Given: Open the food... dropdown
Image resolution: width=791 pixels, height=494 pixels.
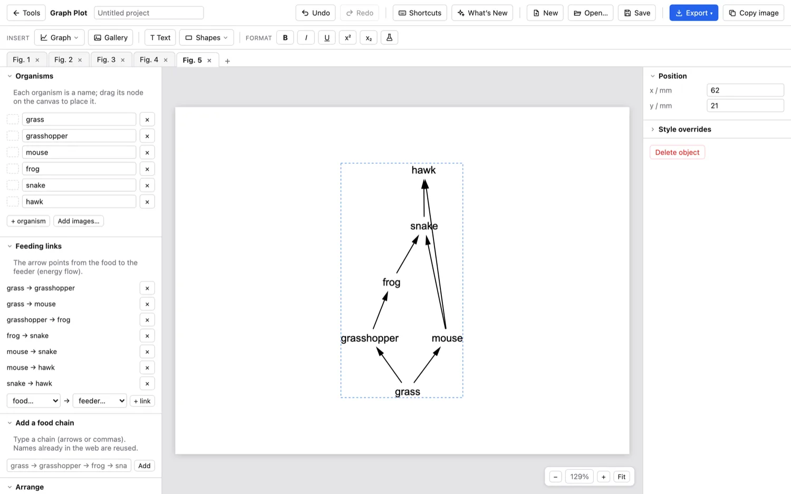Looking at the screenshot, I should 34,401.
